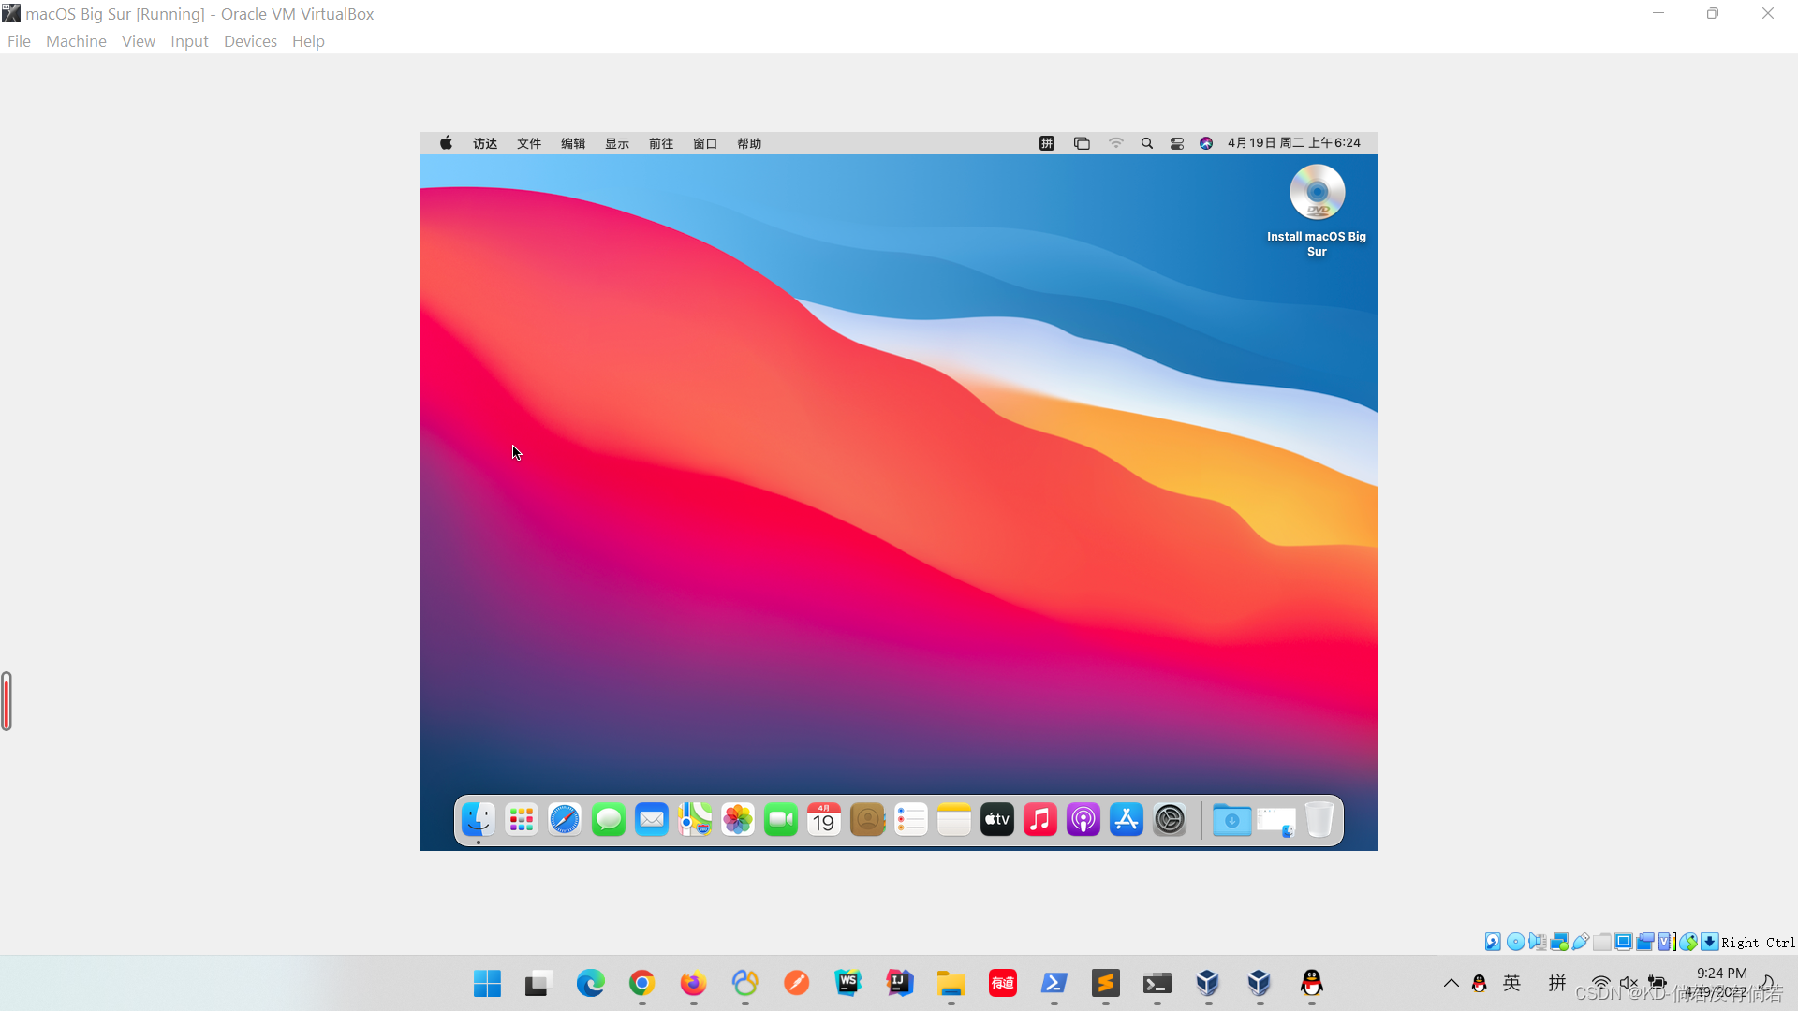The width and height of the screenshot is (1798, 1011).
Task: Launch Music app from Dock
Action: [1039, 820]
